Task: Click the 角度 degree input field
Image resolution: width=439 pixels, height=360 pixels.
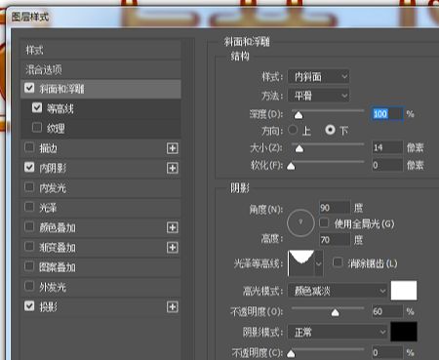Action: [335, 208]
